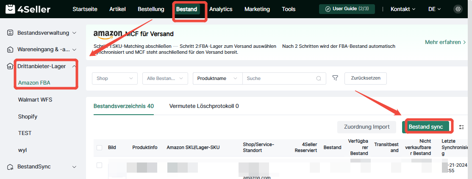This screenshot has height=179, width=472.
Task: Click the Transitbestand column header
Action: click(386, 147)
